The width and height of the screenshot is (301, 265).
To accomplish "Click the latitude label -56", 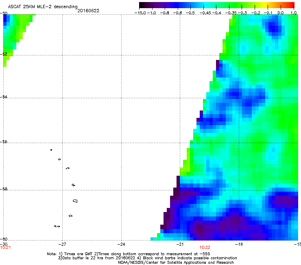I will (4, 141).
